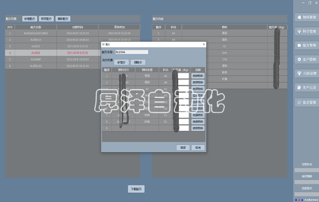Screen dimensions: 319x202
Task: Click the 下载配方 button at bottom
Action: (x=136, y=189)
